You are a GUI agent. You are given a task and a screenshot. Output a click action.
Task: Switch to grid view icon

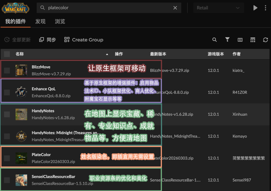coord(253,40)
